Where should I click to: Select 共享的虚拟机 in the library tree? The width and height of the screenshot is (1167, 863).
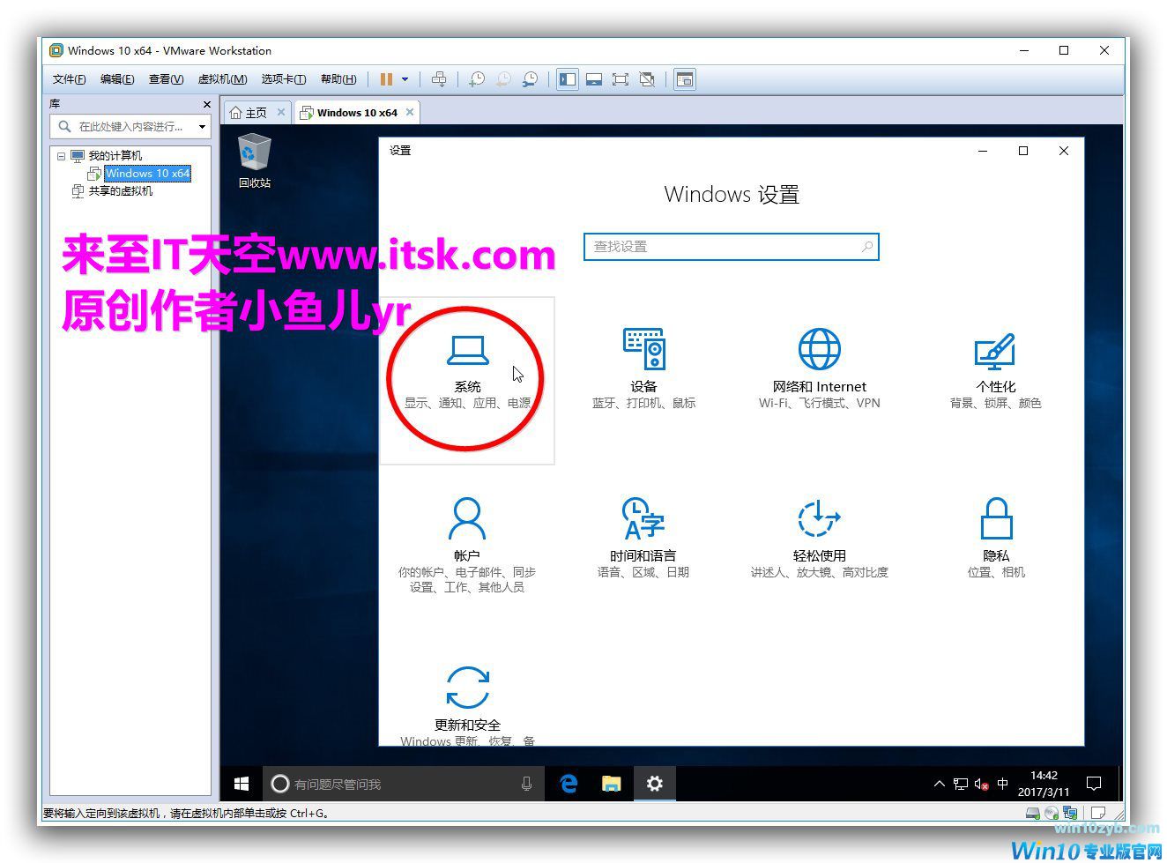pos(120,191)
